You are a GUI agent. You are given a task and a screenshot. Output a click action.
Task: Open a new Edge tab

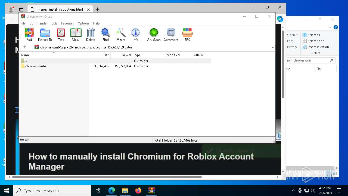tap(97, 10)
